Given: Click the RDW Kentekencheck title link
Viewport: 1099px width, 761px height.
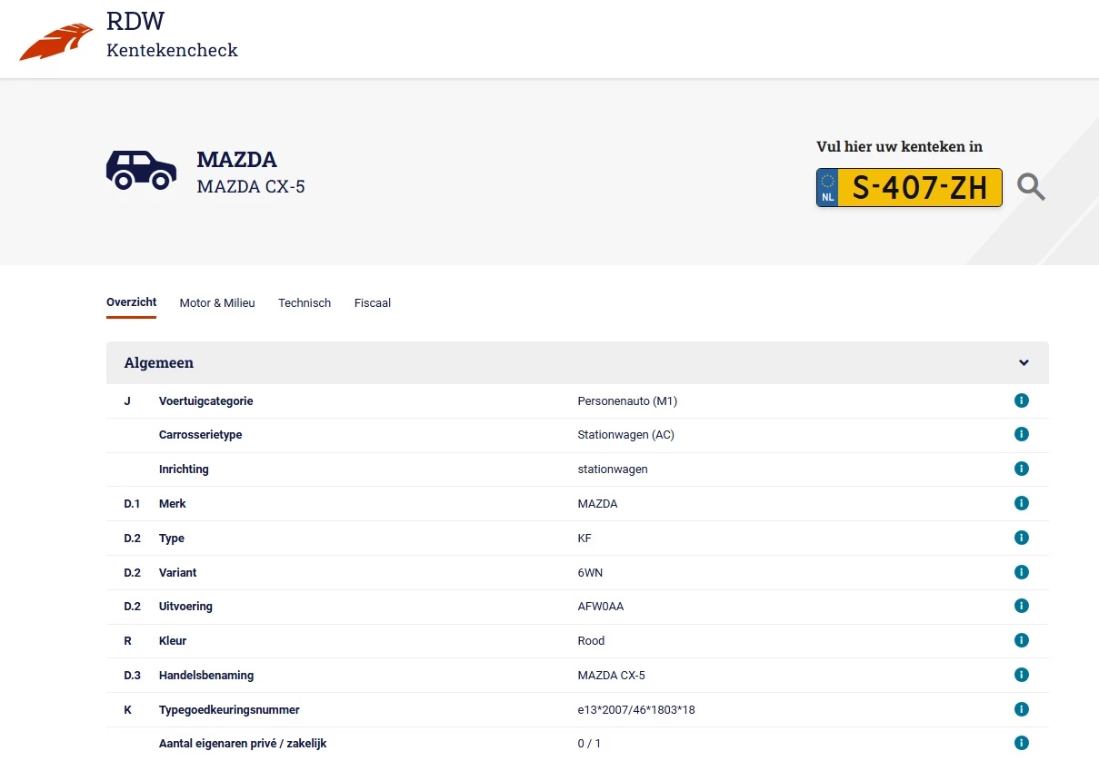Looking at the screenshot, I should pyautogui.click(x=172, y=36).
